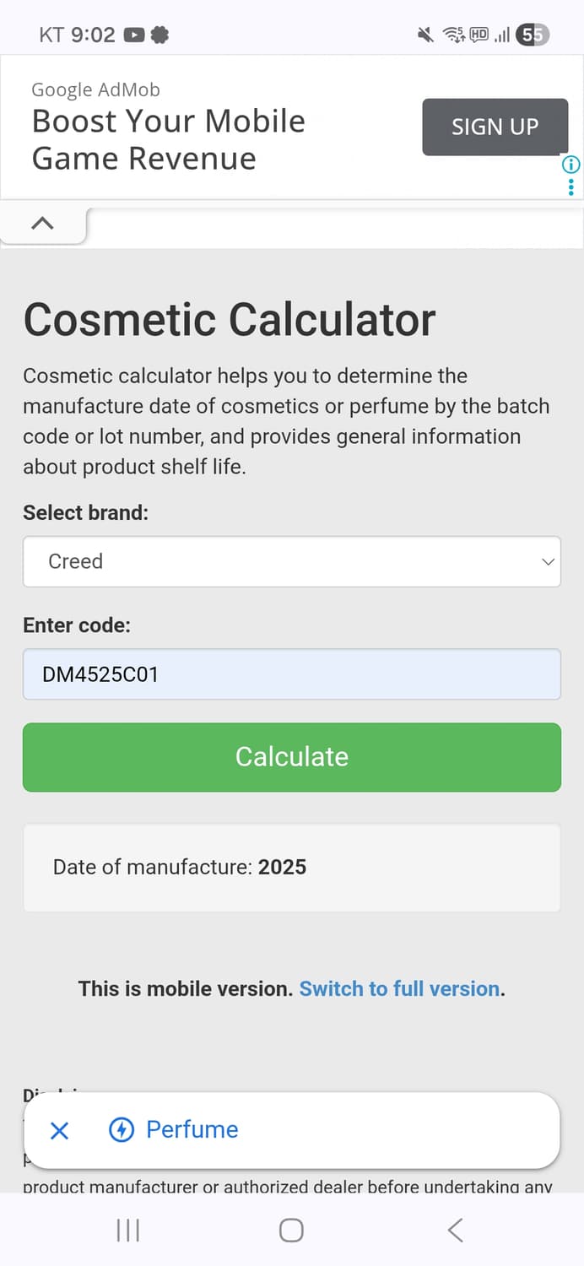
Task: Tap the lightning icon beside Perfume
Action: point(122,1129)
